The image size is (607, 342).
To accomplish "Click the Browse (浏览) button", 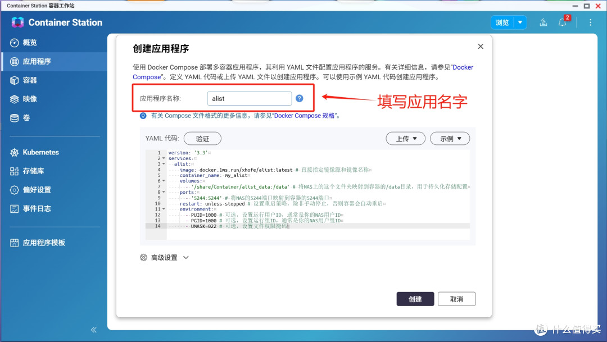I will coord(502,22).
